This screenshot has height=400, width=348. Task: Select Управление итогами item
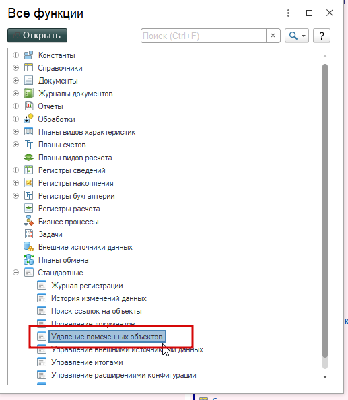tap(87, 362)
